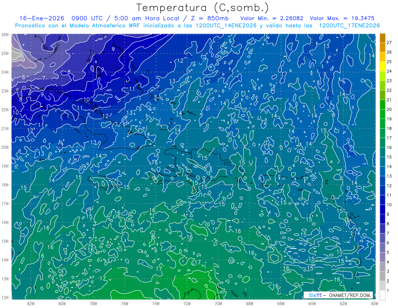Click the 20N latitude axis label
Screen dimensions: 398x308
(5, 147)
